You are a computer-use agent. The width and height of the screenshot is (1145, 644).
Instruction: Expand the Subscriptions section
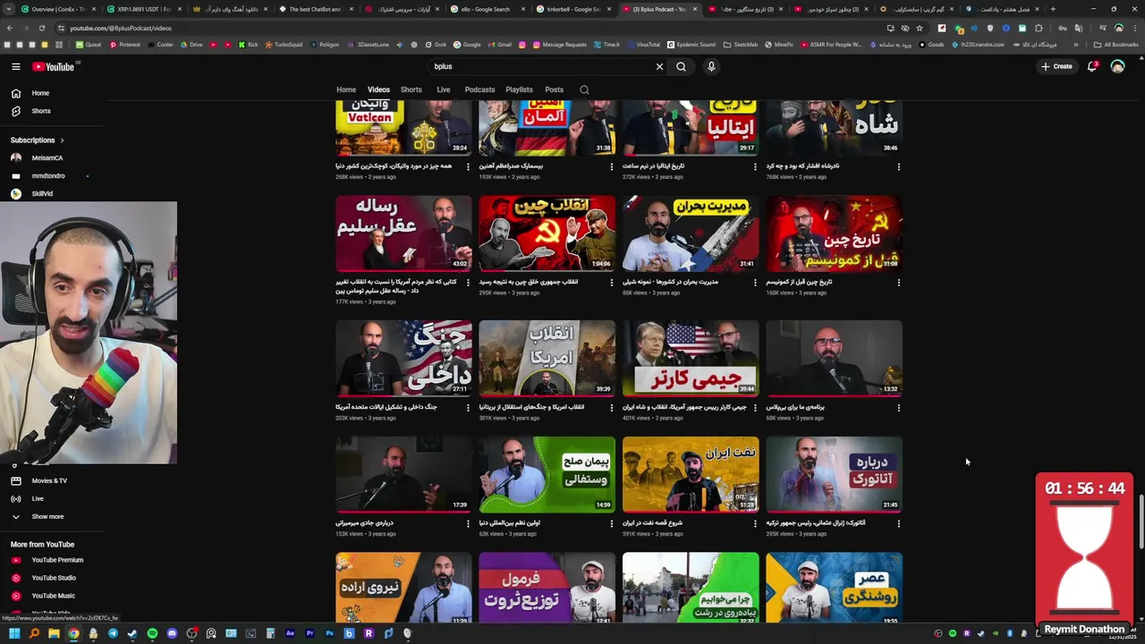37,140
